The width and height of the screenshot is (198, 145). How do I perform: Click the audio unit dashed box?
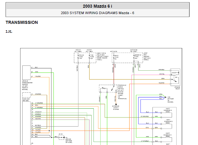(26, 95)
